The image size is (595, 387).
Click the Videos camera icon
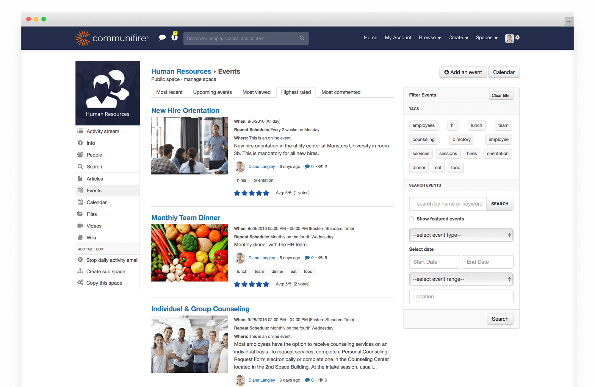coord(80,226)
